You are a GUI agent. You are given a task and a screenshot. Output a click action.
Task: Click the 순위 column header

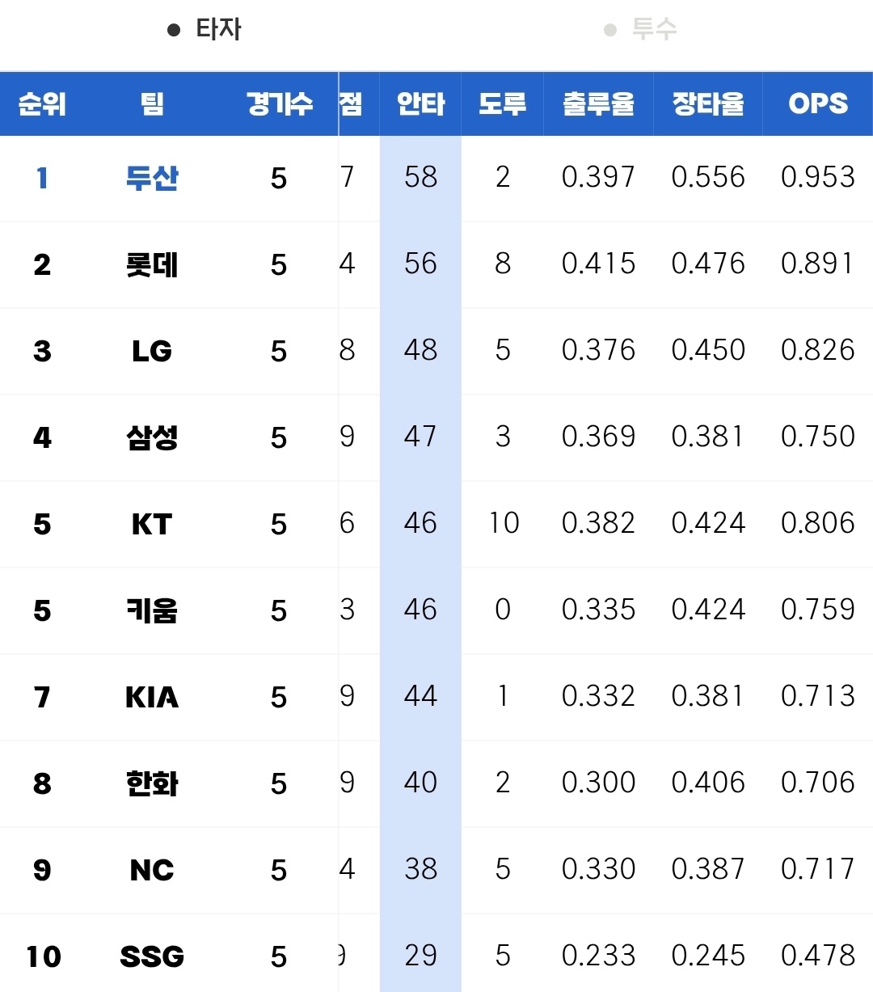[42, 104]
